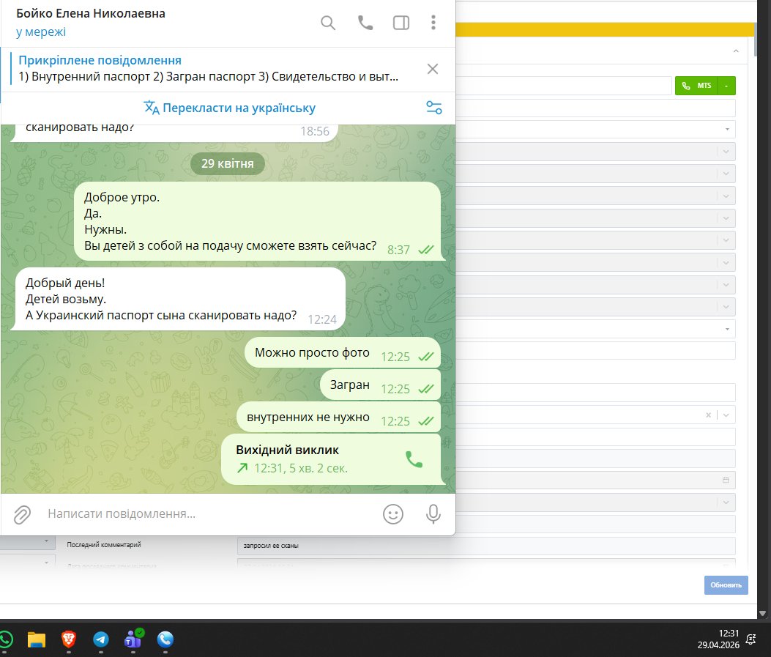The width and height of the screenshot is (771, 657).
Task: Open the emoji picker
Action: coord(393,514)
